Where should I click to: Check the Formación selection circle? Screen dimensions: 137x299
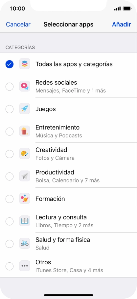[10, 199]
